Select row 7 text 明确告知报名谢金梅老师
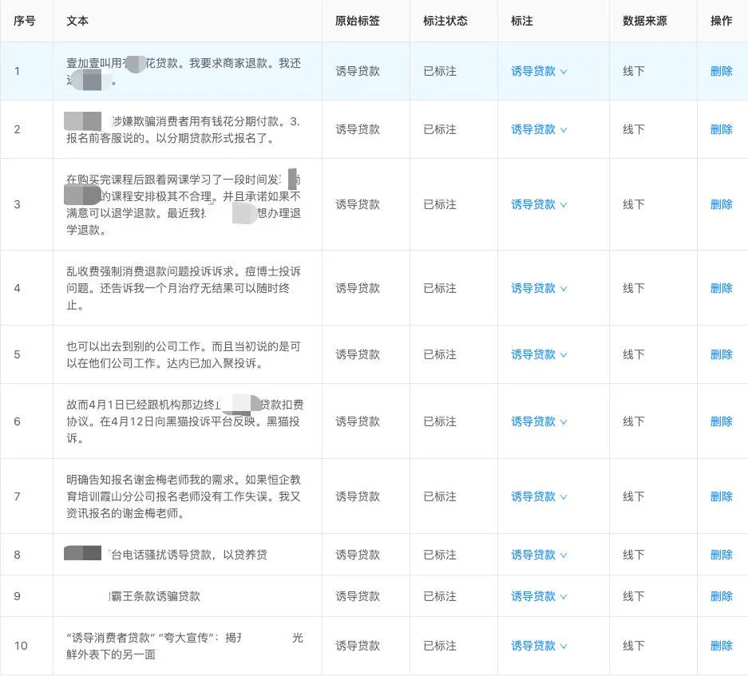 184,496
